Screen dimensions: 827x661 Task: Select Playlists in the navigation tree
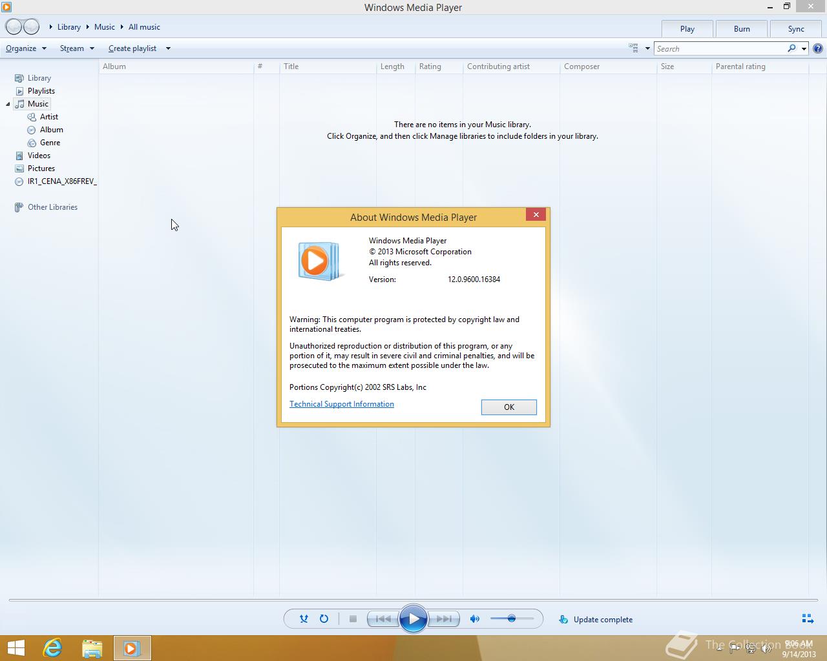click(x=41, y=91)
